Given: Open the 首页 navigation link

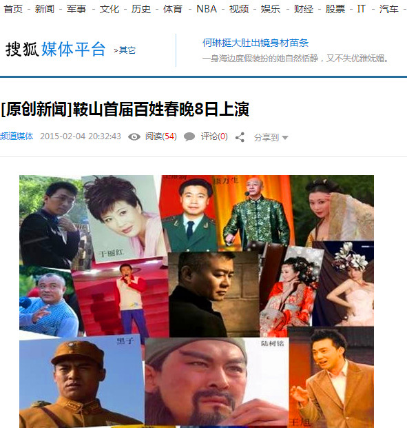Looking at the screenshot, I should coord(13,9).
